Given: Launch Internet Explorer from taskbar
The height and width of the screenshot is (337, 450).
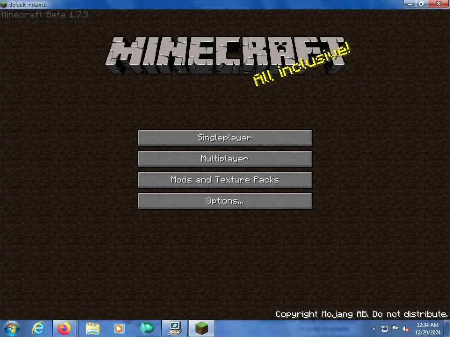Looking at the screenshot, I should (38, 328).
